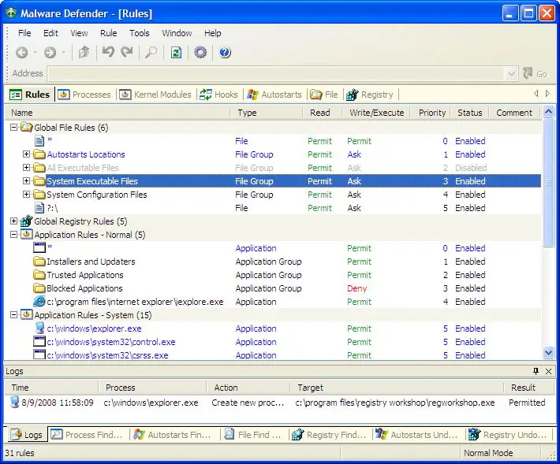The image size is (560, 464).
Task: Toggle auto-hide pin on Logs panel
Action: (536, 371)
